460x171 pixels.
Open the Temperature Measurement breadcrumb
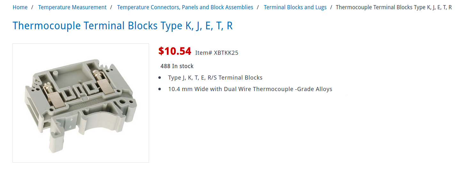pyautogui.click(x=72, y=7)
